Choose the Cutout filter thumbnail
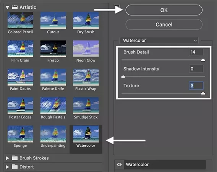 pos(53,20)
